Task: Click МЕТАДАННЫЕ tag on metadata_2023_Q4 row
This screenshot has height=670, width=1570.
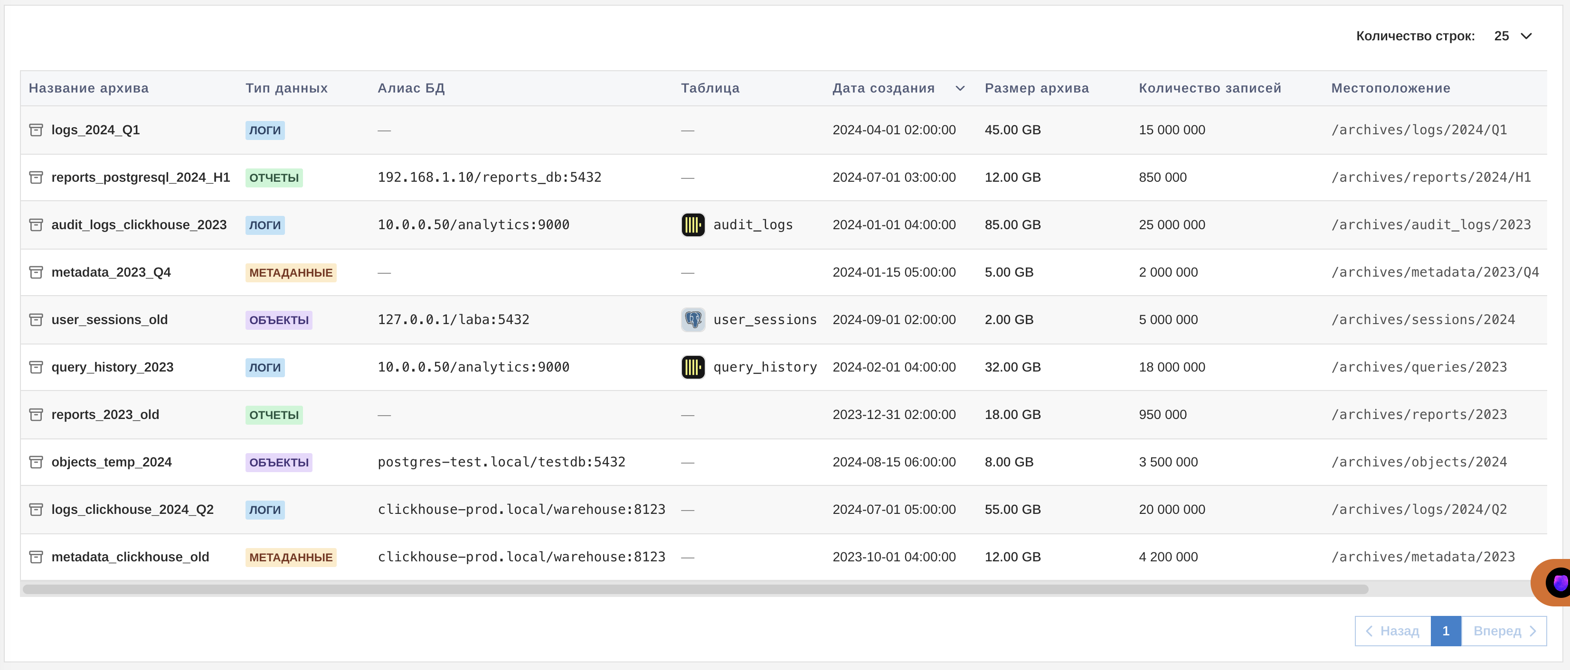Action: [290, 272]
